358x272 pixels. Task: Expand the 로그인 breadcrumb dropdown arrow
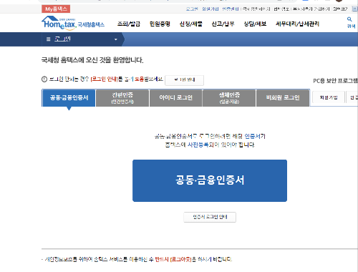[x=116, y=39]
